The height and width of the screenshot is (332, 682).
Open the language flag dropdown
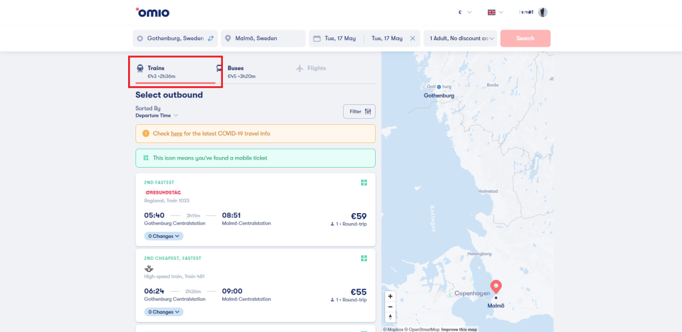click(x=495, y=12)
